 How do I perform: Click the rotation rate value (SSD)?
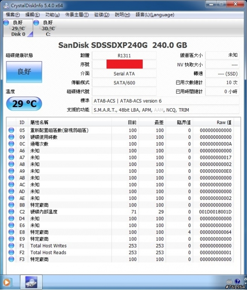222,73
